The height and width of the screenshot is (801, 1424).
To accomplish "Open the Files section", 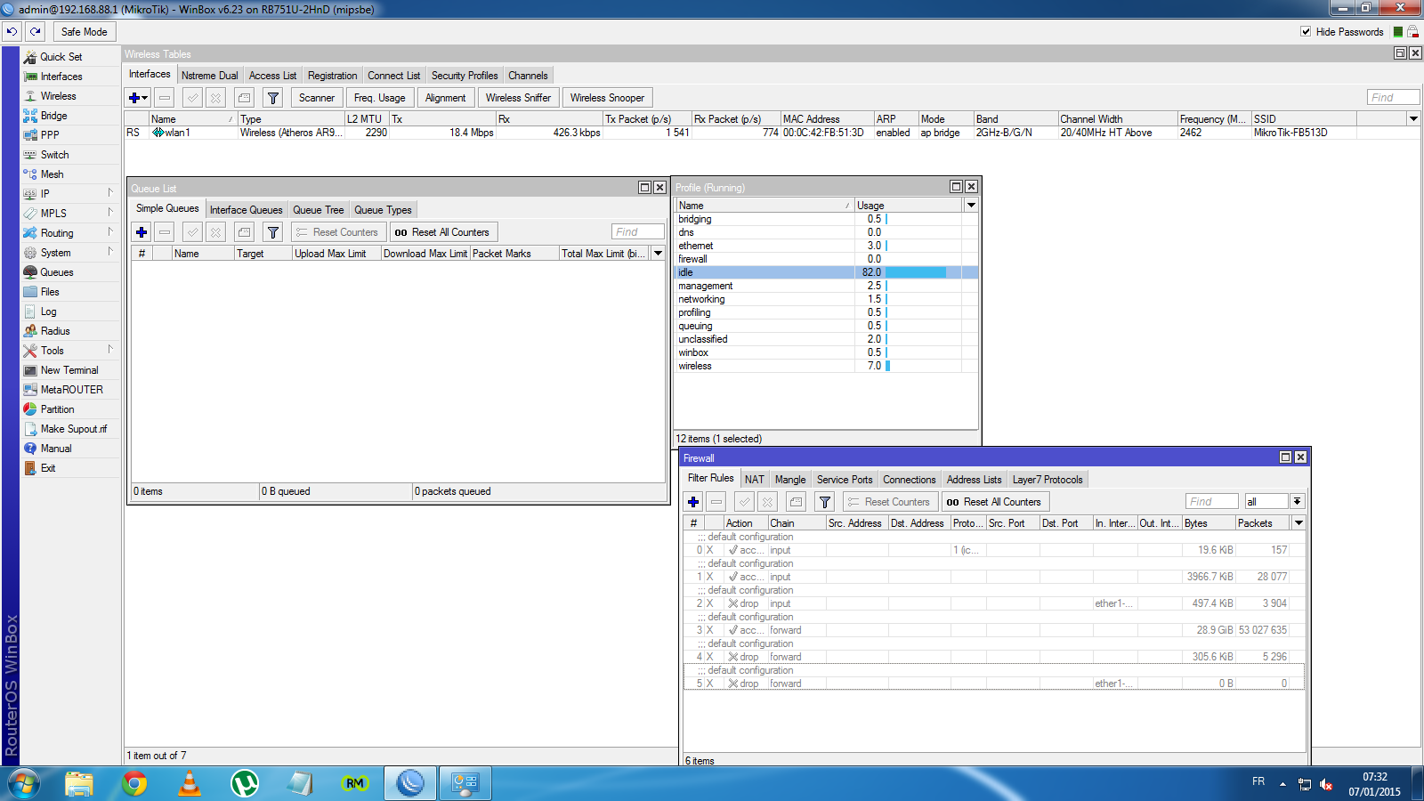I will click(x=50, y=292).
